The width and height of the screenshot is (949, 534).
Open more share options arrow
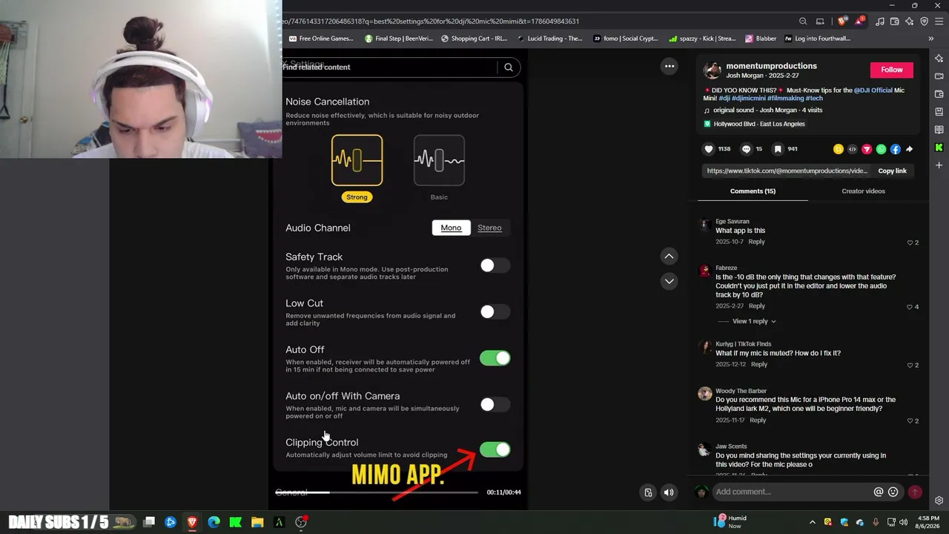(910, 149)
